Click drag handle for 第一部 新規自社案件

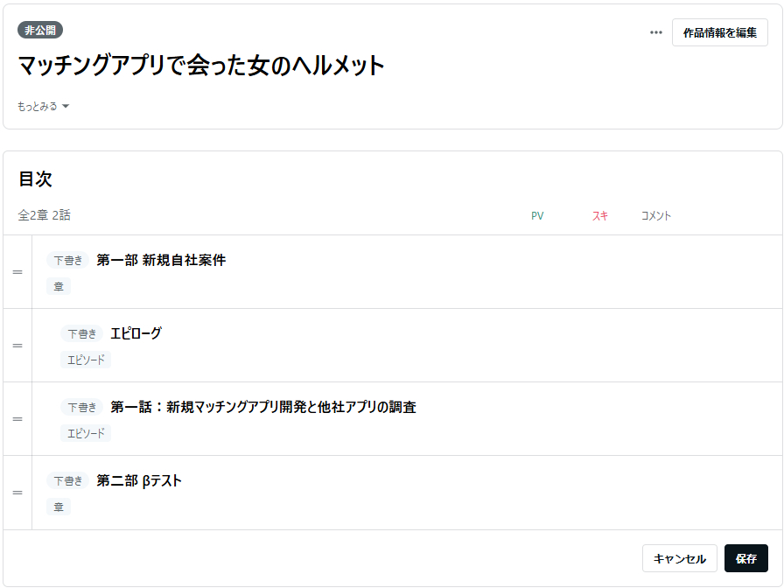pos(17,272)
